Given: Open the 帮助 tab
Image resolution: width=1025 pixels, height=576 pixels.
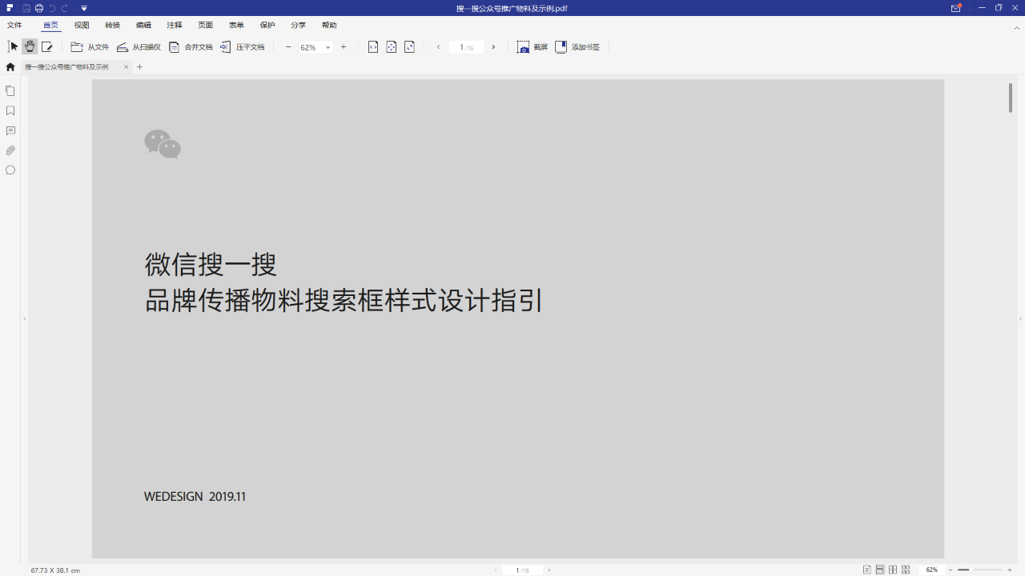Looking at the screenshot, I should (329, 26).
